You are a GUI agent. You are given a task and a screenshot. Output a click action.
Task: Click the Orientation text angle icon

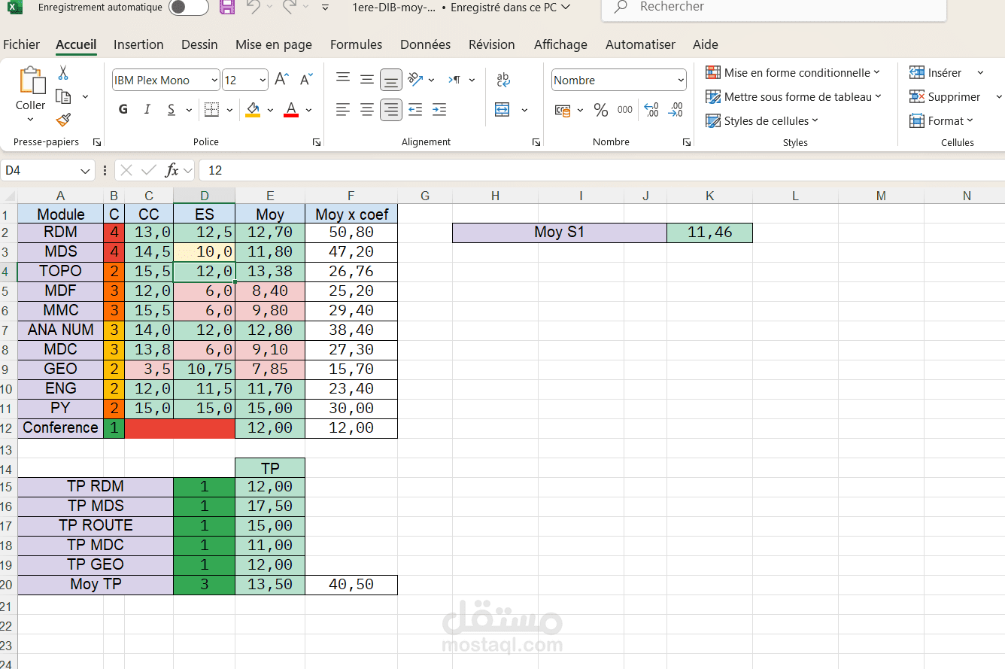(x=415, y=79)
